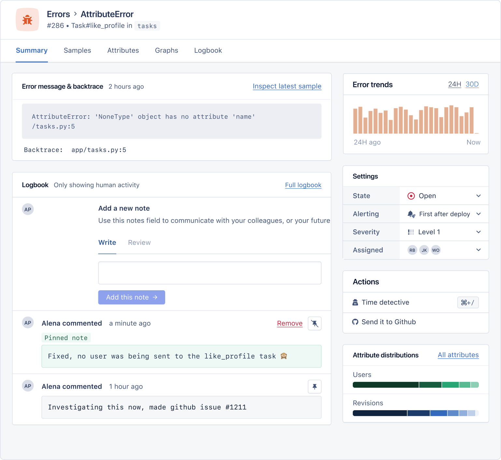Click into the new note text field
This screenshot has height=460, width=501.
[210, 273]
